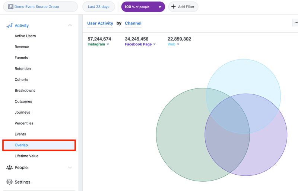This screenshot has height=191, width=298.
Task: Expand the People section chevron
Action: click(70, 168)
